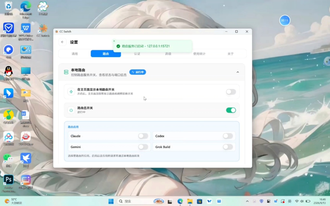Image resolution: width=330 pixels, height=206 pixels.
Task: Click the battery tray icon
Action: tap(308, 201)
